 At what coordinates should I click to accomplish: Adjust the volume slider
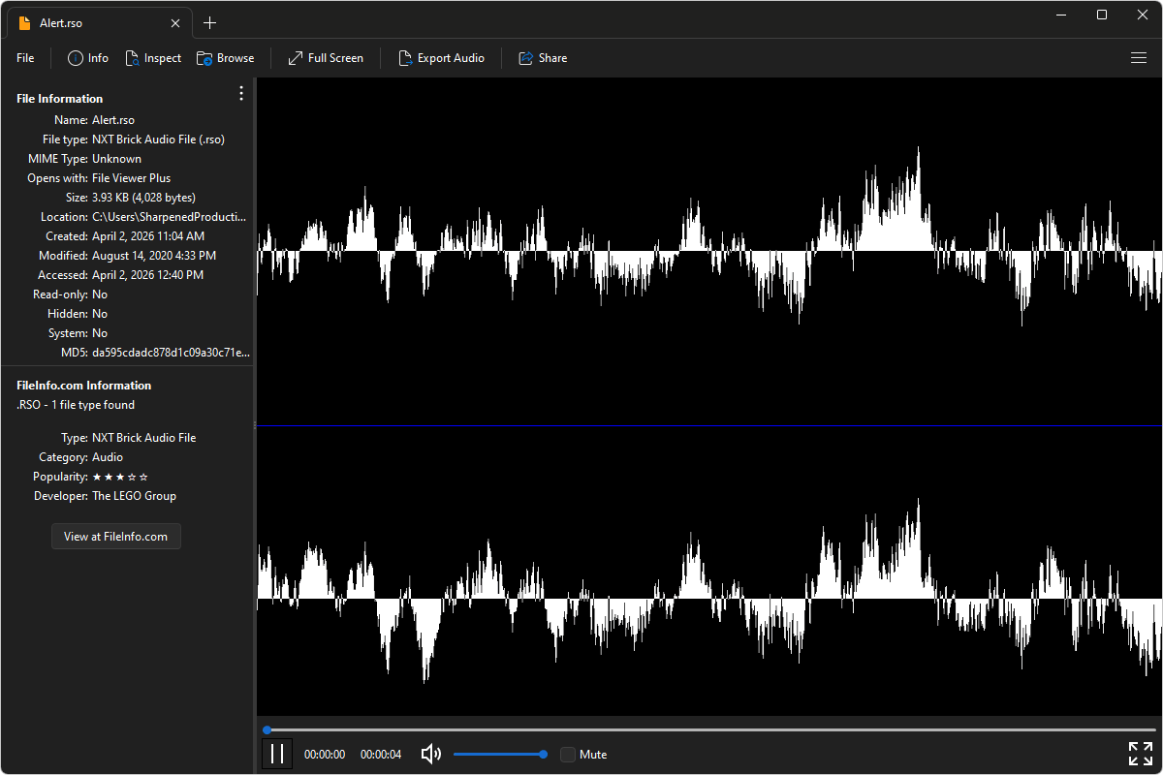[499, 754]
